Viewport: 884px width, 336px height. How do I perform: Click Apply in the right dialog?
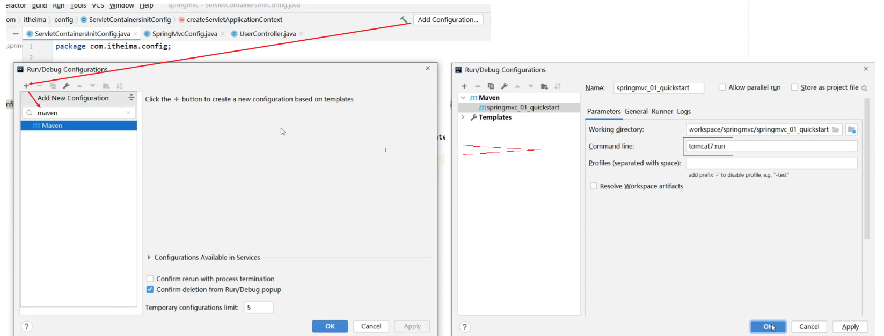coord(850,327)
